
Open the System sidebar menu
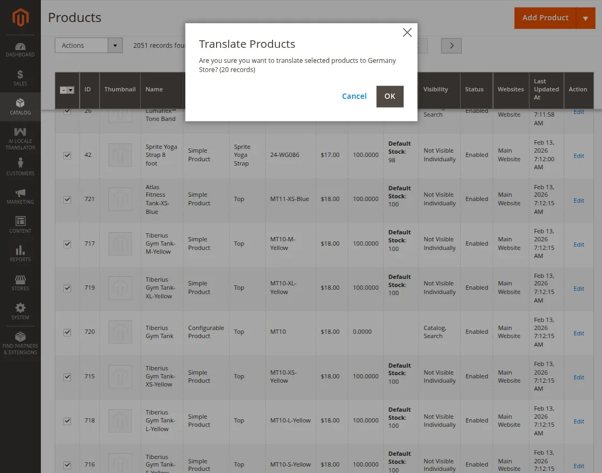pos(20,311)
